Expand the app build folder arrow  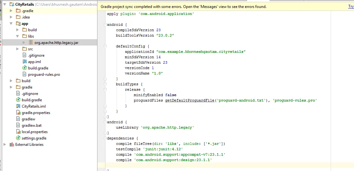pos(17,30)
